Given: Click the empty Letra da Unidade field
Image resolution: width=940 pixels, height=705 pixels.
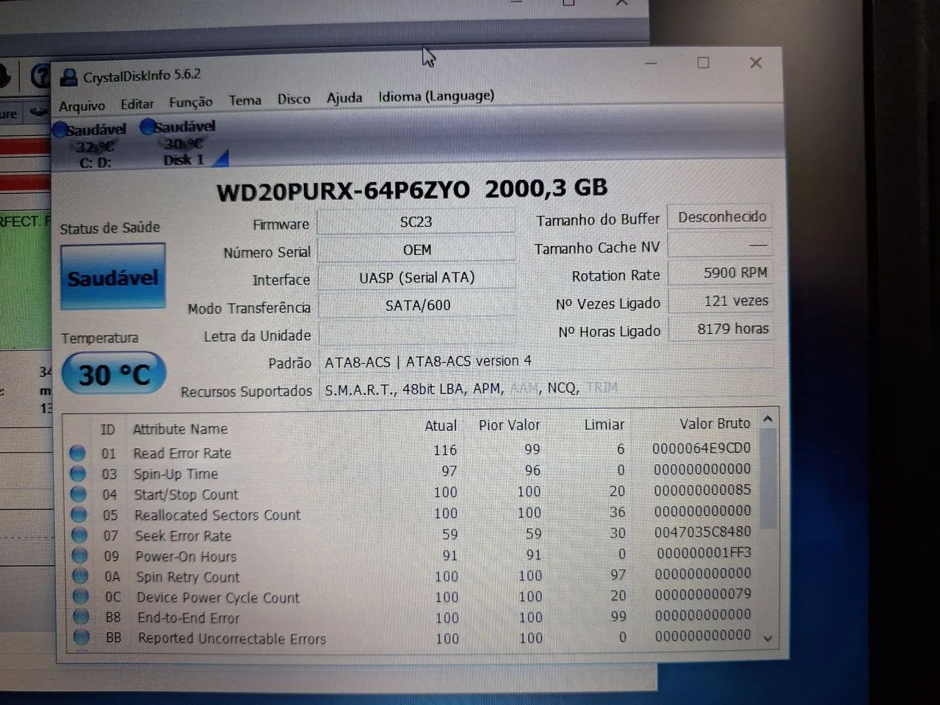Looking at the screenshot, I should click(x=417, y=333).
